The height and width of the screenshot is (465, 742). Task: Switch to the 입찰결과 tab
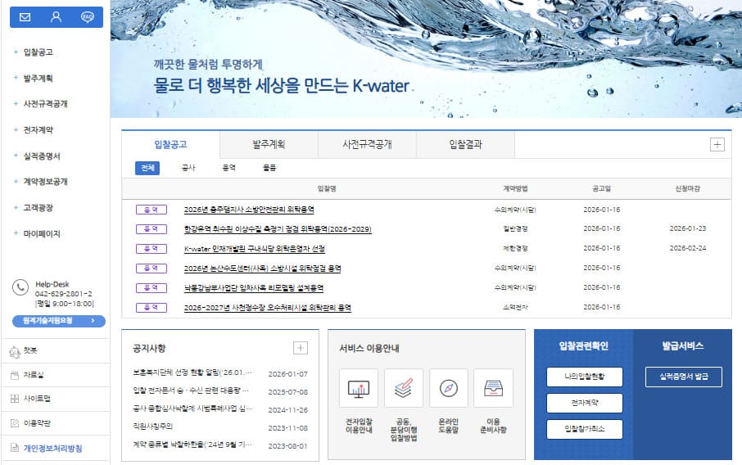tap(465, 144)
